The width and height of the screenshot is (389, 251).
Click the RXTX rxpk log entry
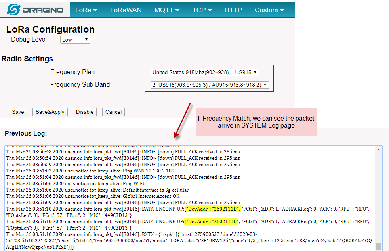point(189,241)
